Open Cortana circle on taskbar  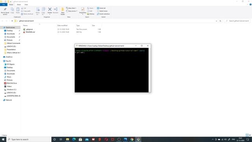point(54,139)
